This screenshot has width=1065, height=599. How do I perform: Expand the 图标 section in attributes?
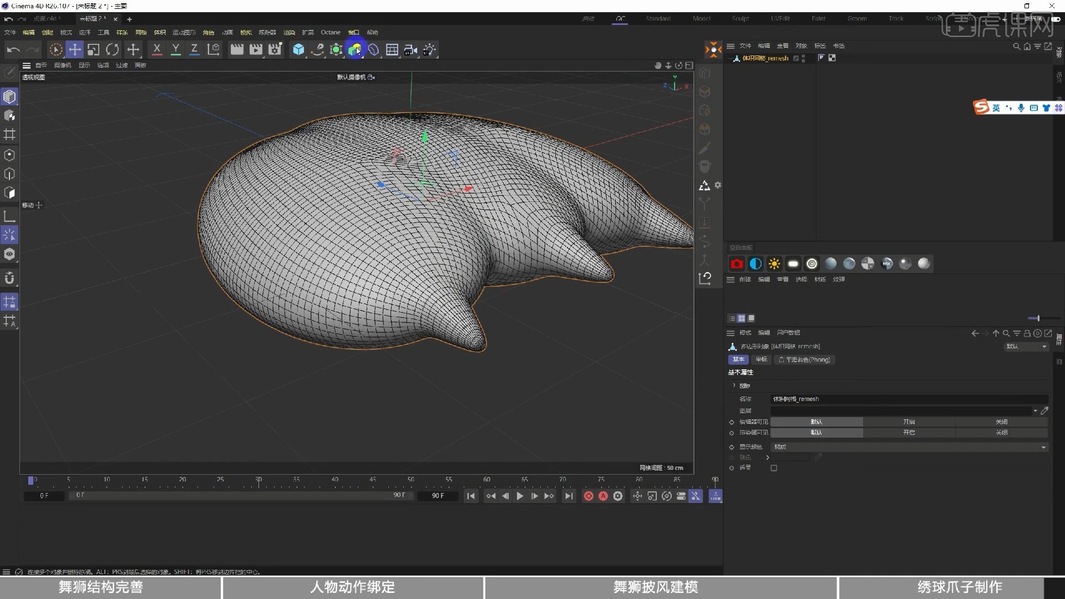(734, 385)
